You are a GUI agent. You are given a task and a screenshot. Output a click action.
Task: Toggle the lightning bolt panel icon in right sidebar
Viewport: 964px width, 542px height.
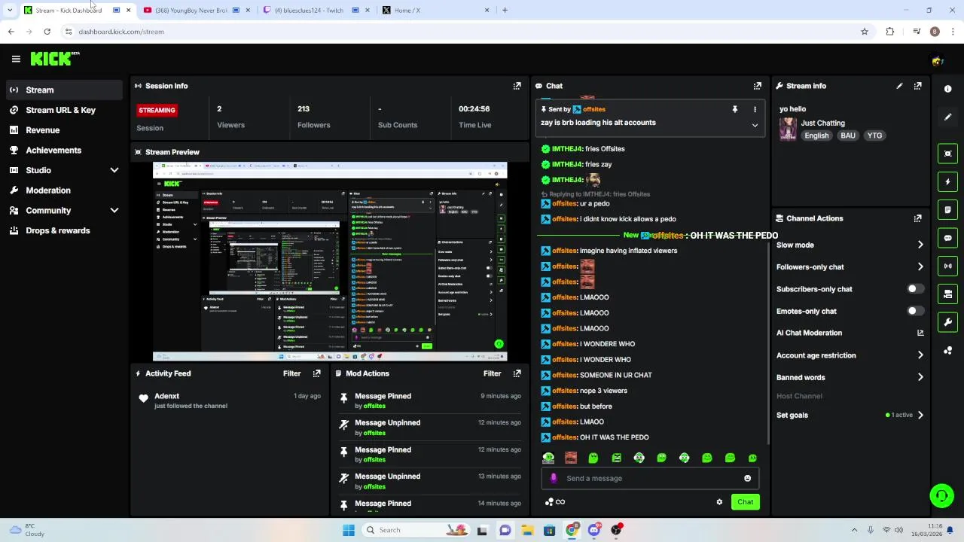click(947, 181)
